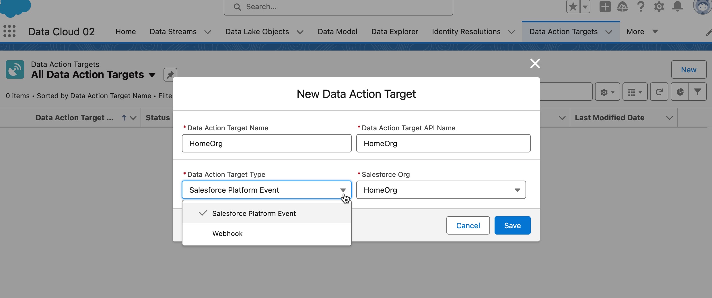Open Select List Display table menu
The height and width of the screenshot is (298, 712).
click(x=635, y=92)
